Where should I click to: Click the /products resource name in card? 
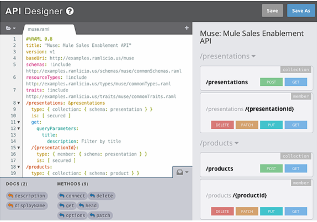point(220,169)
